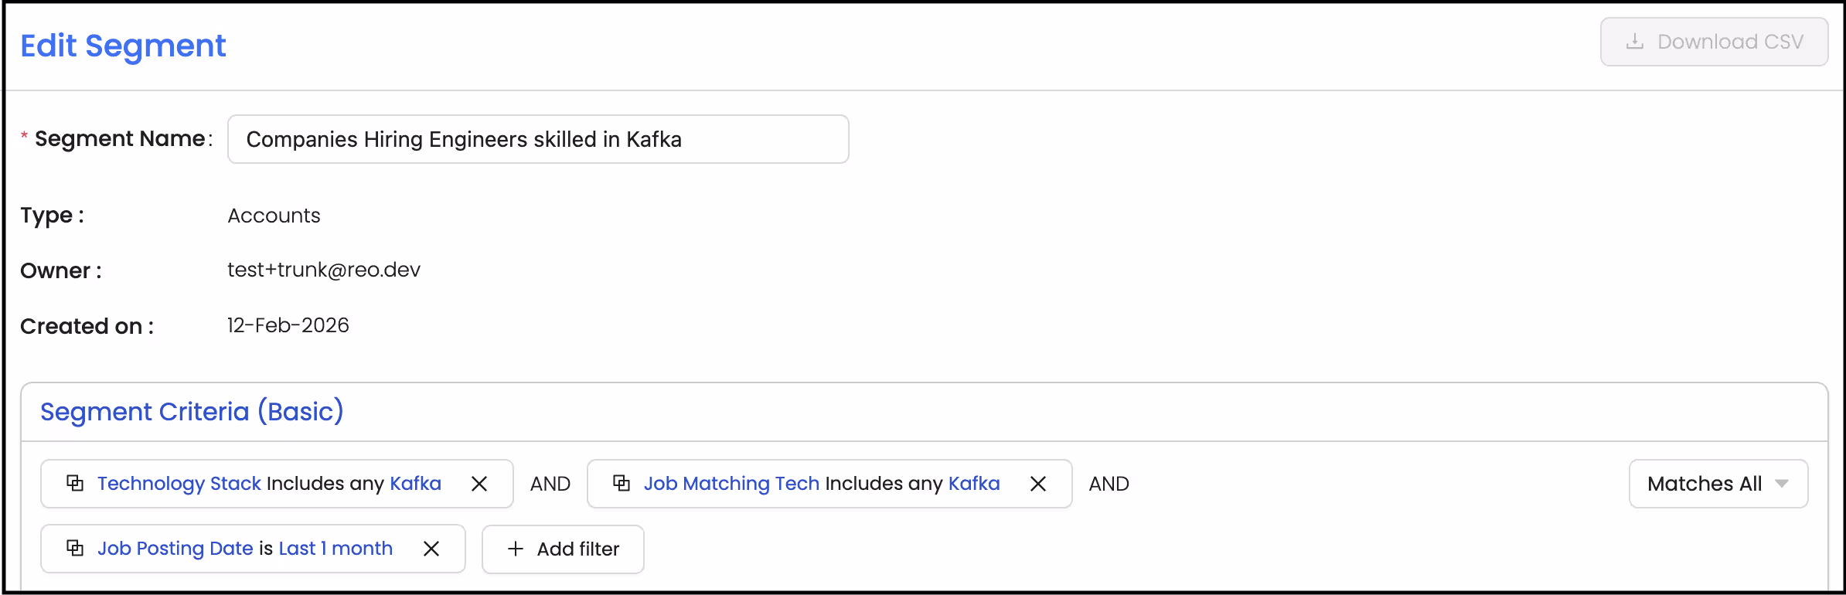Click the filter icon beside Job Posting Date
Screen dimensions: 1846x595
click(74, 548)
